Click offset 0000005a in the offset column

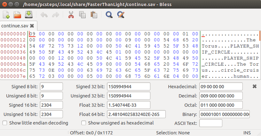tap(13, 64)
